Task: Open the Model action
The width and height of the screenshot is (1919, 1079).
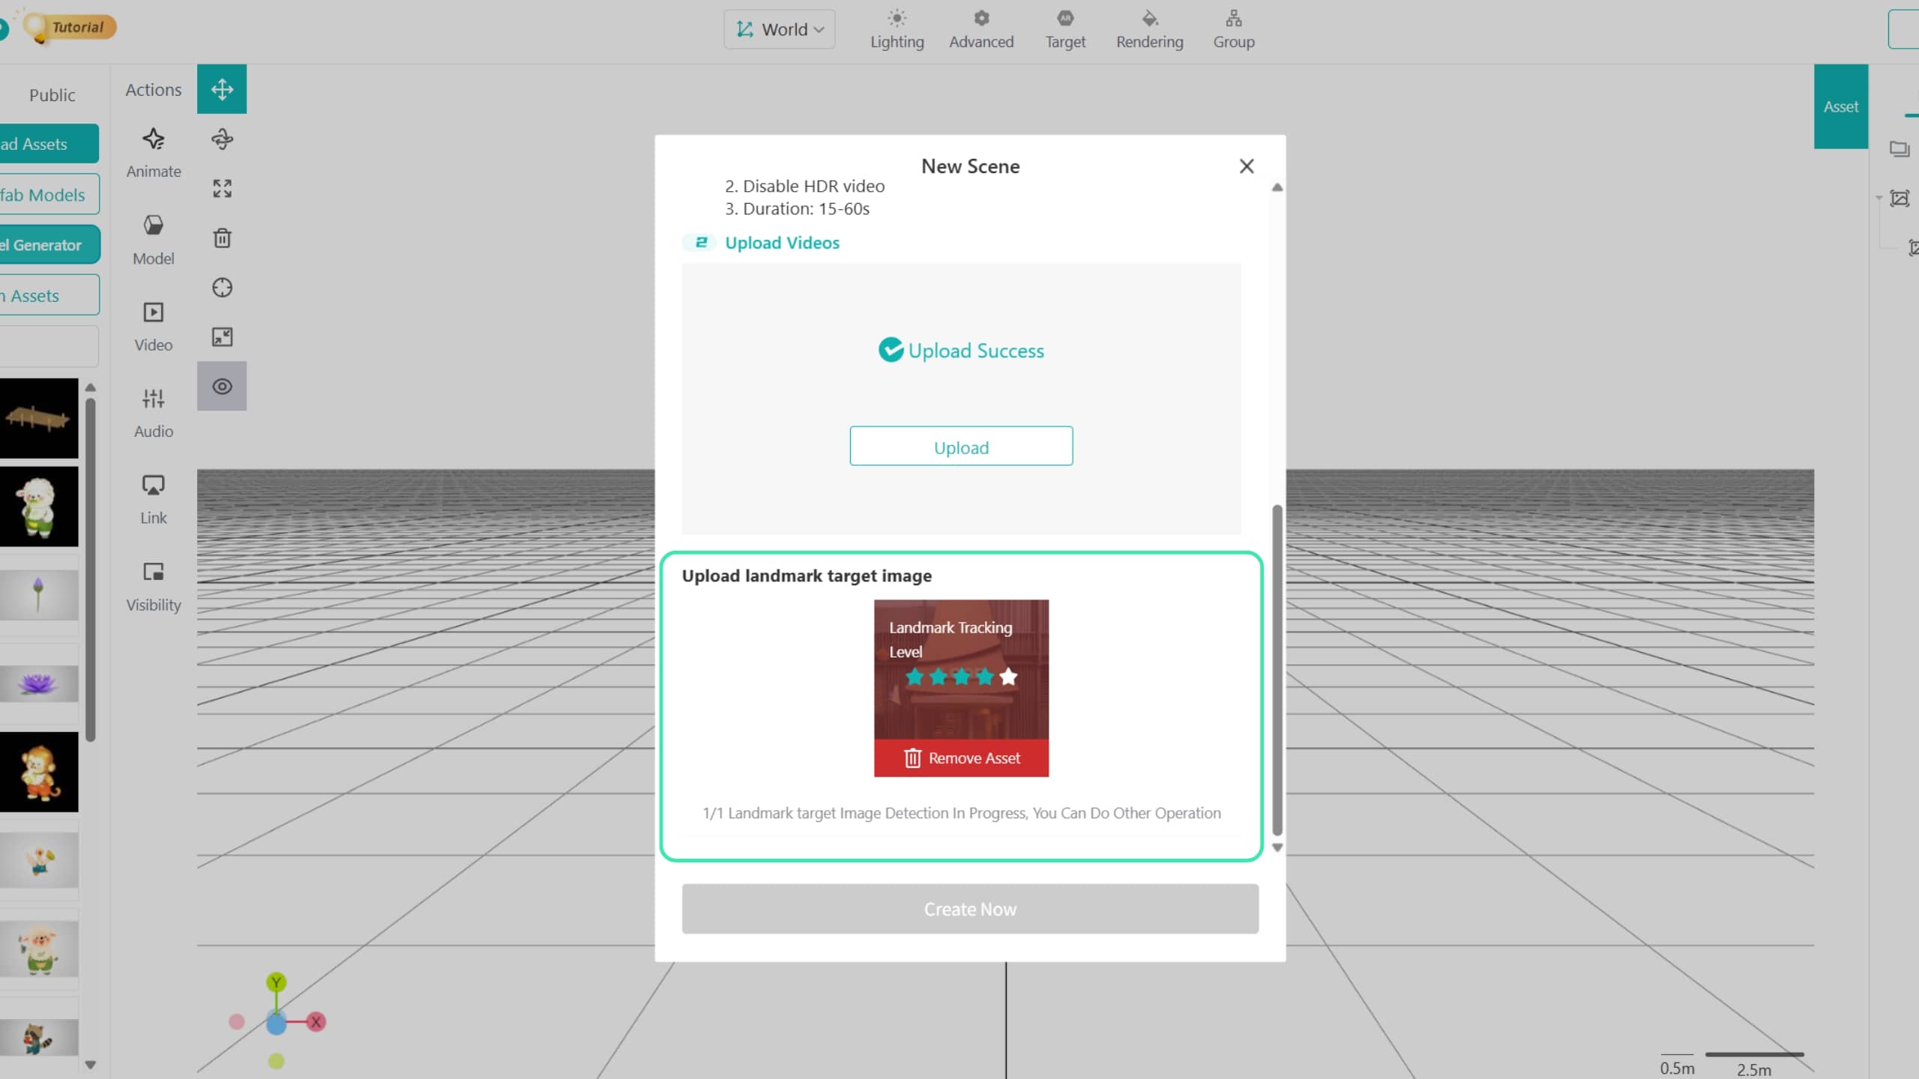Action: [154, 240]
